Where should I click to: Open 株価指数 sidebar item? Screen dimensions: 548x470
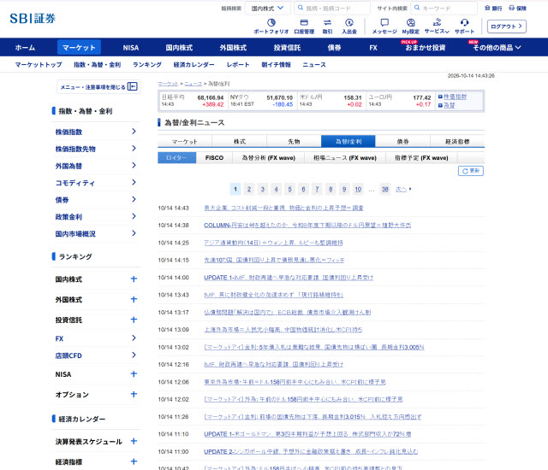96,132
